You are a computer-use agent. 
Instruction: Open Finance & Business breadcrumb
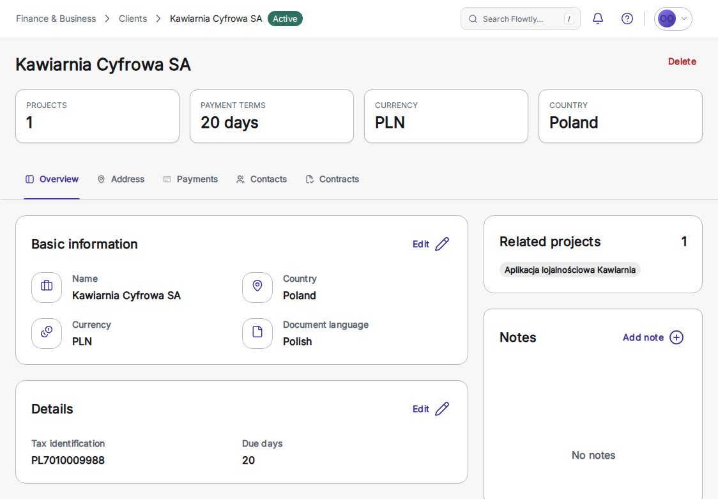(56, 19)
